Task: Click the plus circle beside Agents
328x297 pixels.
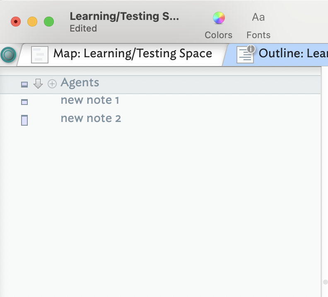Action: click(52, 84)
